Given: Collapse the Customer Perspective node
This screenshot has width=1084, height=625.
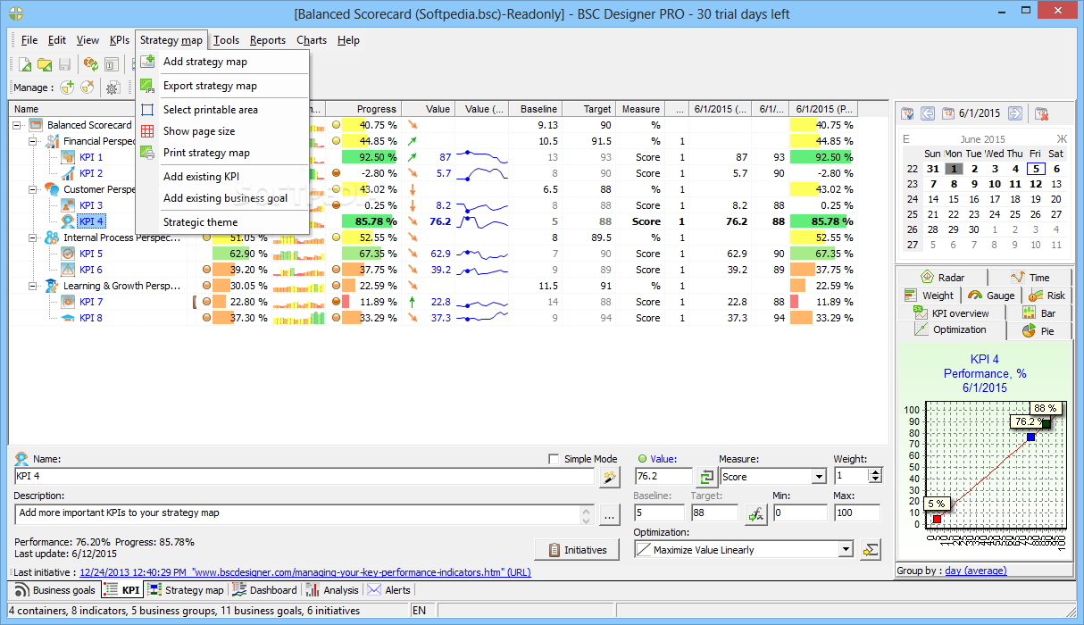Looking at the screenshot, I should tap(33, 189).
